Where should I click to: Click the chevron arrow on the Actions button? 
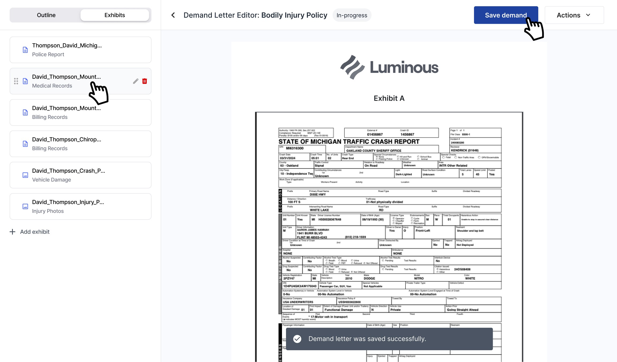tap(588, 15)
